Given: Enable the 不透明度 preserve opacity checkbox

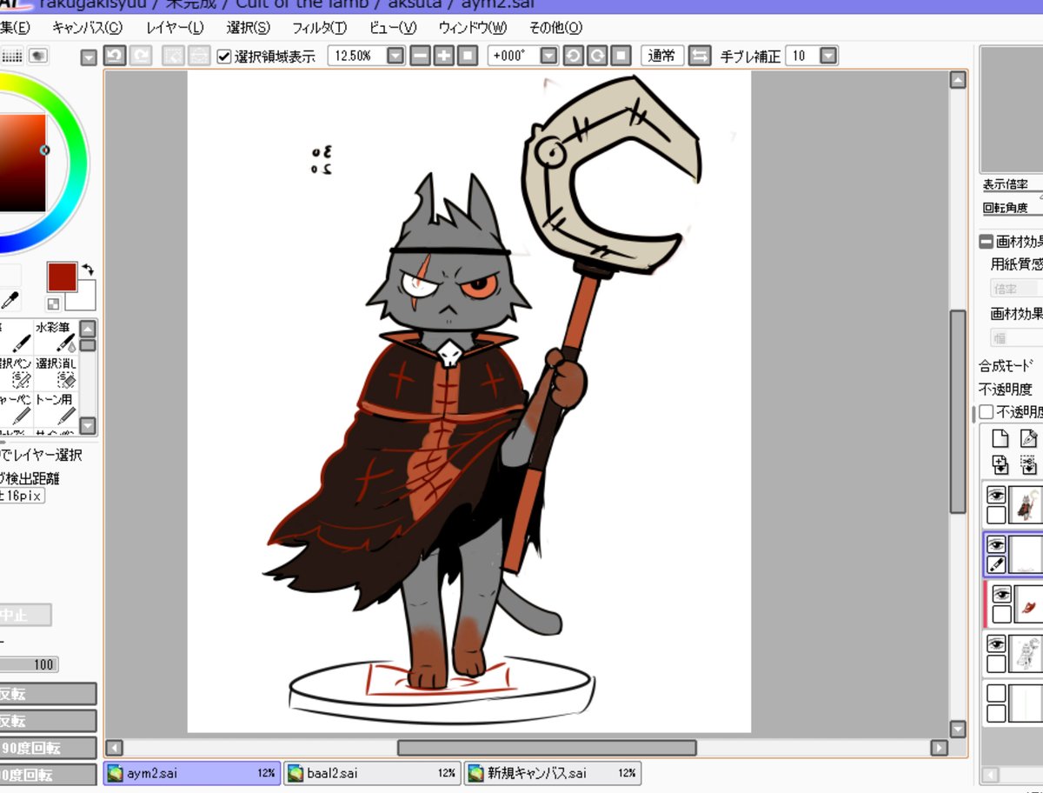Looking at the screenshot, I should (x=987, y=412).
